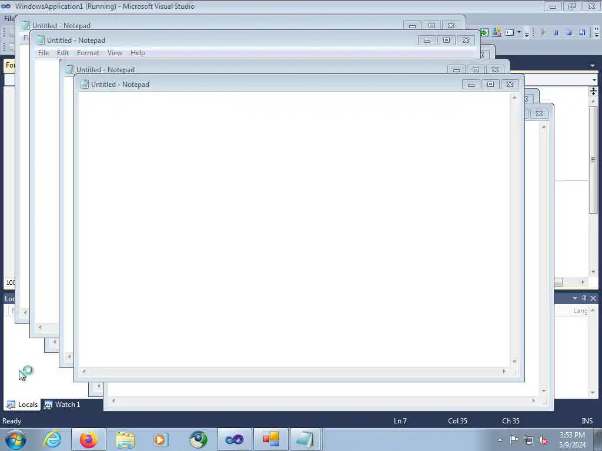Viewport: 602px width, 451px height.
Task: Click the right arrow of editor horizontal scrollbar
Action: [x=583, y=282]
